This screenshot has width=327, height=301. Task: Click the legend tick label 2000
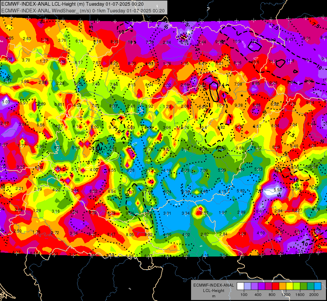pos(314,295)
